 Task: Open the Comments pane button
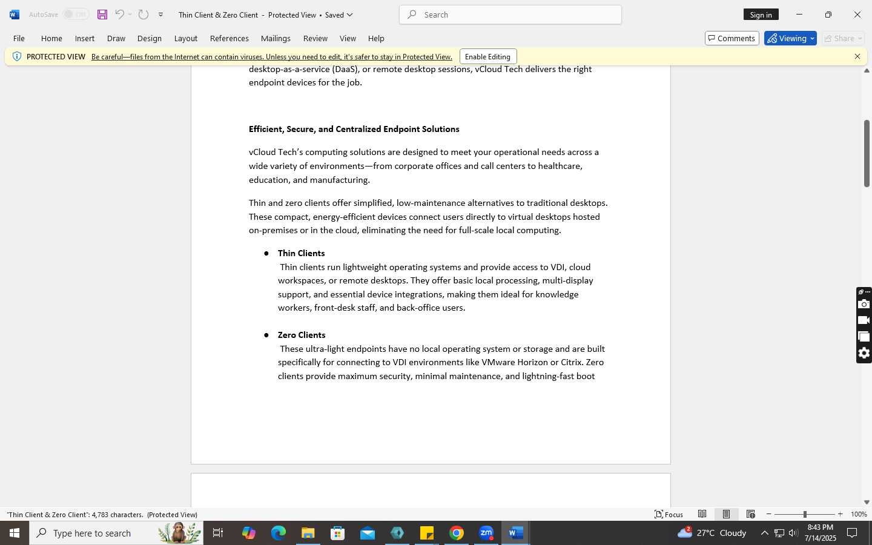click(x=732, y=38)
